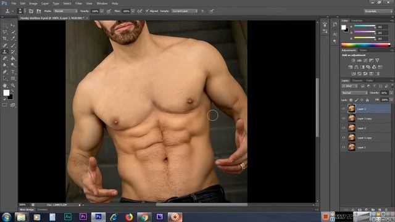Open the Image menu
The width and height of the screenshot is (395, 222).
[x=33, y=4]
